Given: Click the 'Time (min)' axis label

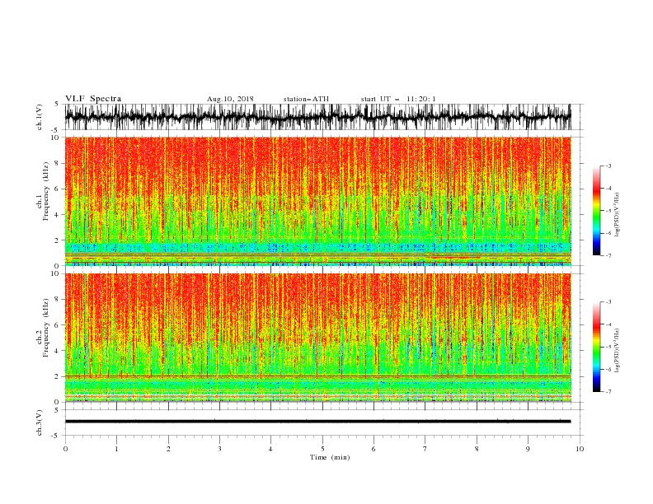Looking at the screenshot, I should tap(330, 457).
